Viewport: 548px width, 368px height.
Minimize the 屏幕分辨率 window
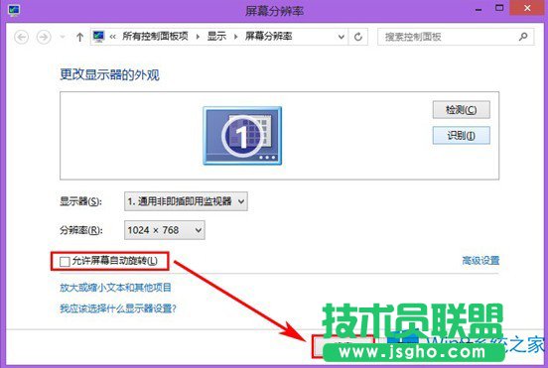(479, 10)
